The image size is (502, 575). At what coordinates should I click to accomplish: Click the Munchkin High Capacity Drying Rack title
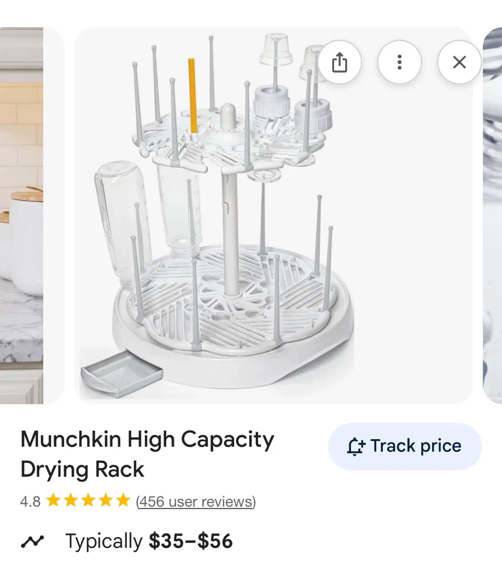147,454
